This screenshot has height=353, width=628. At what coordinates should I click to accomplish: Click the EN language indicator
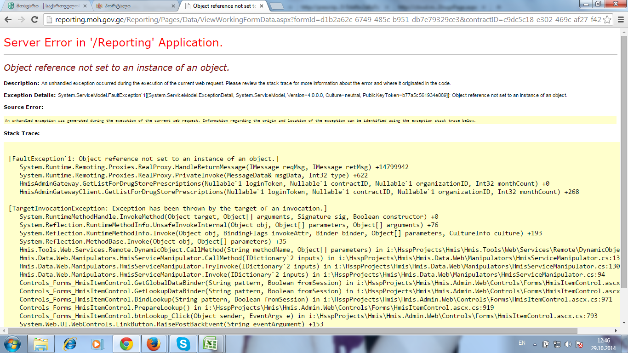click(x=522, y=343)
